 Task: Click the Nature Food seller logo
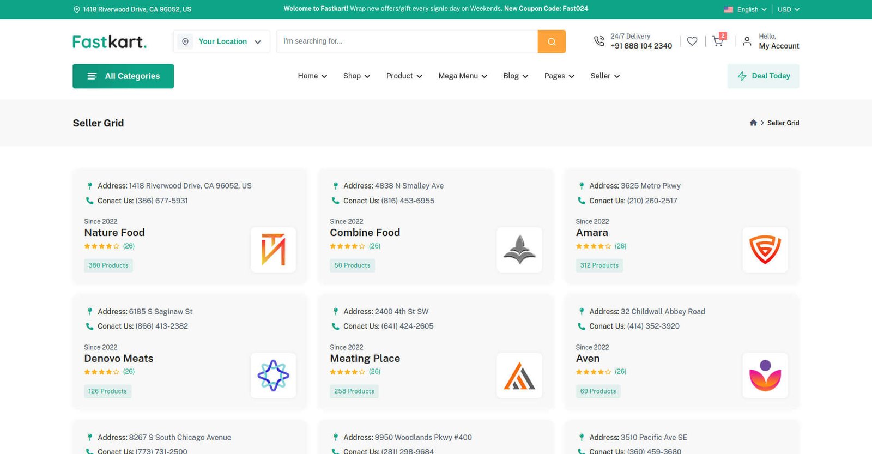pos(273,250)
